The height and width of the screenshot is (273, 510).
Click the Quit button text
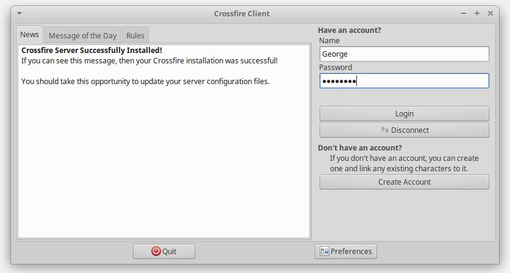coord(170,251)
